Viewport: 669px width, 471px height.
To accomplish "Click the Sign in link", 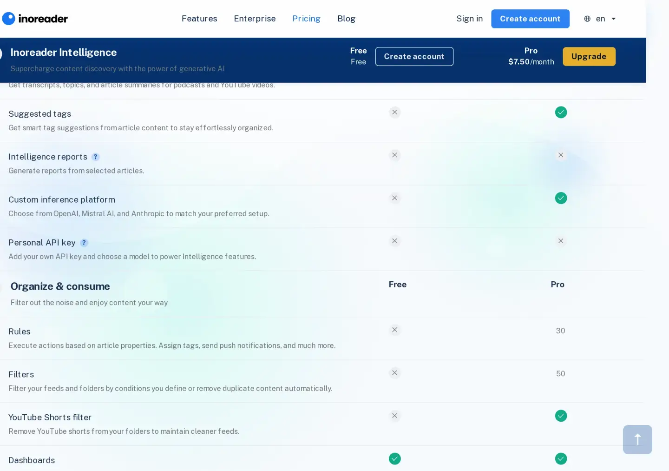I will coord(469,19).
